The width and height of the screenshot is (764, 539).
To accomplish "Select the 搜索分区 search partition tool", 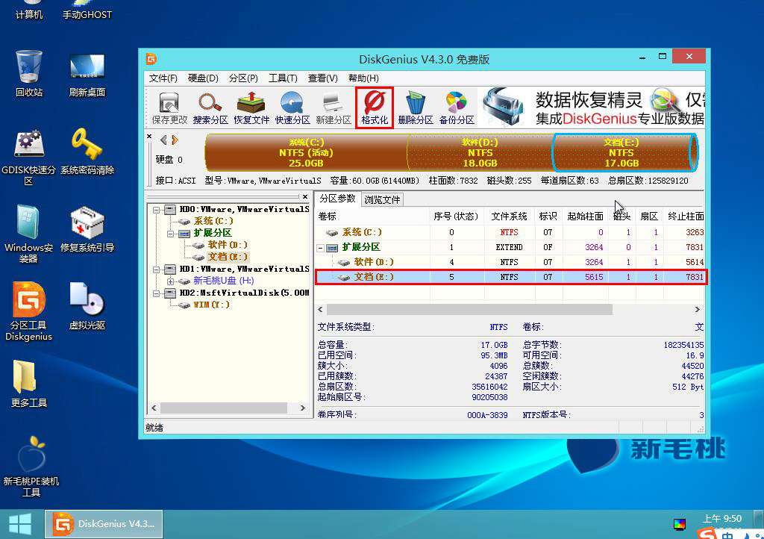I will pos(210,108).
